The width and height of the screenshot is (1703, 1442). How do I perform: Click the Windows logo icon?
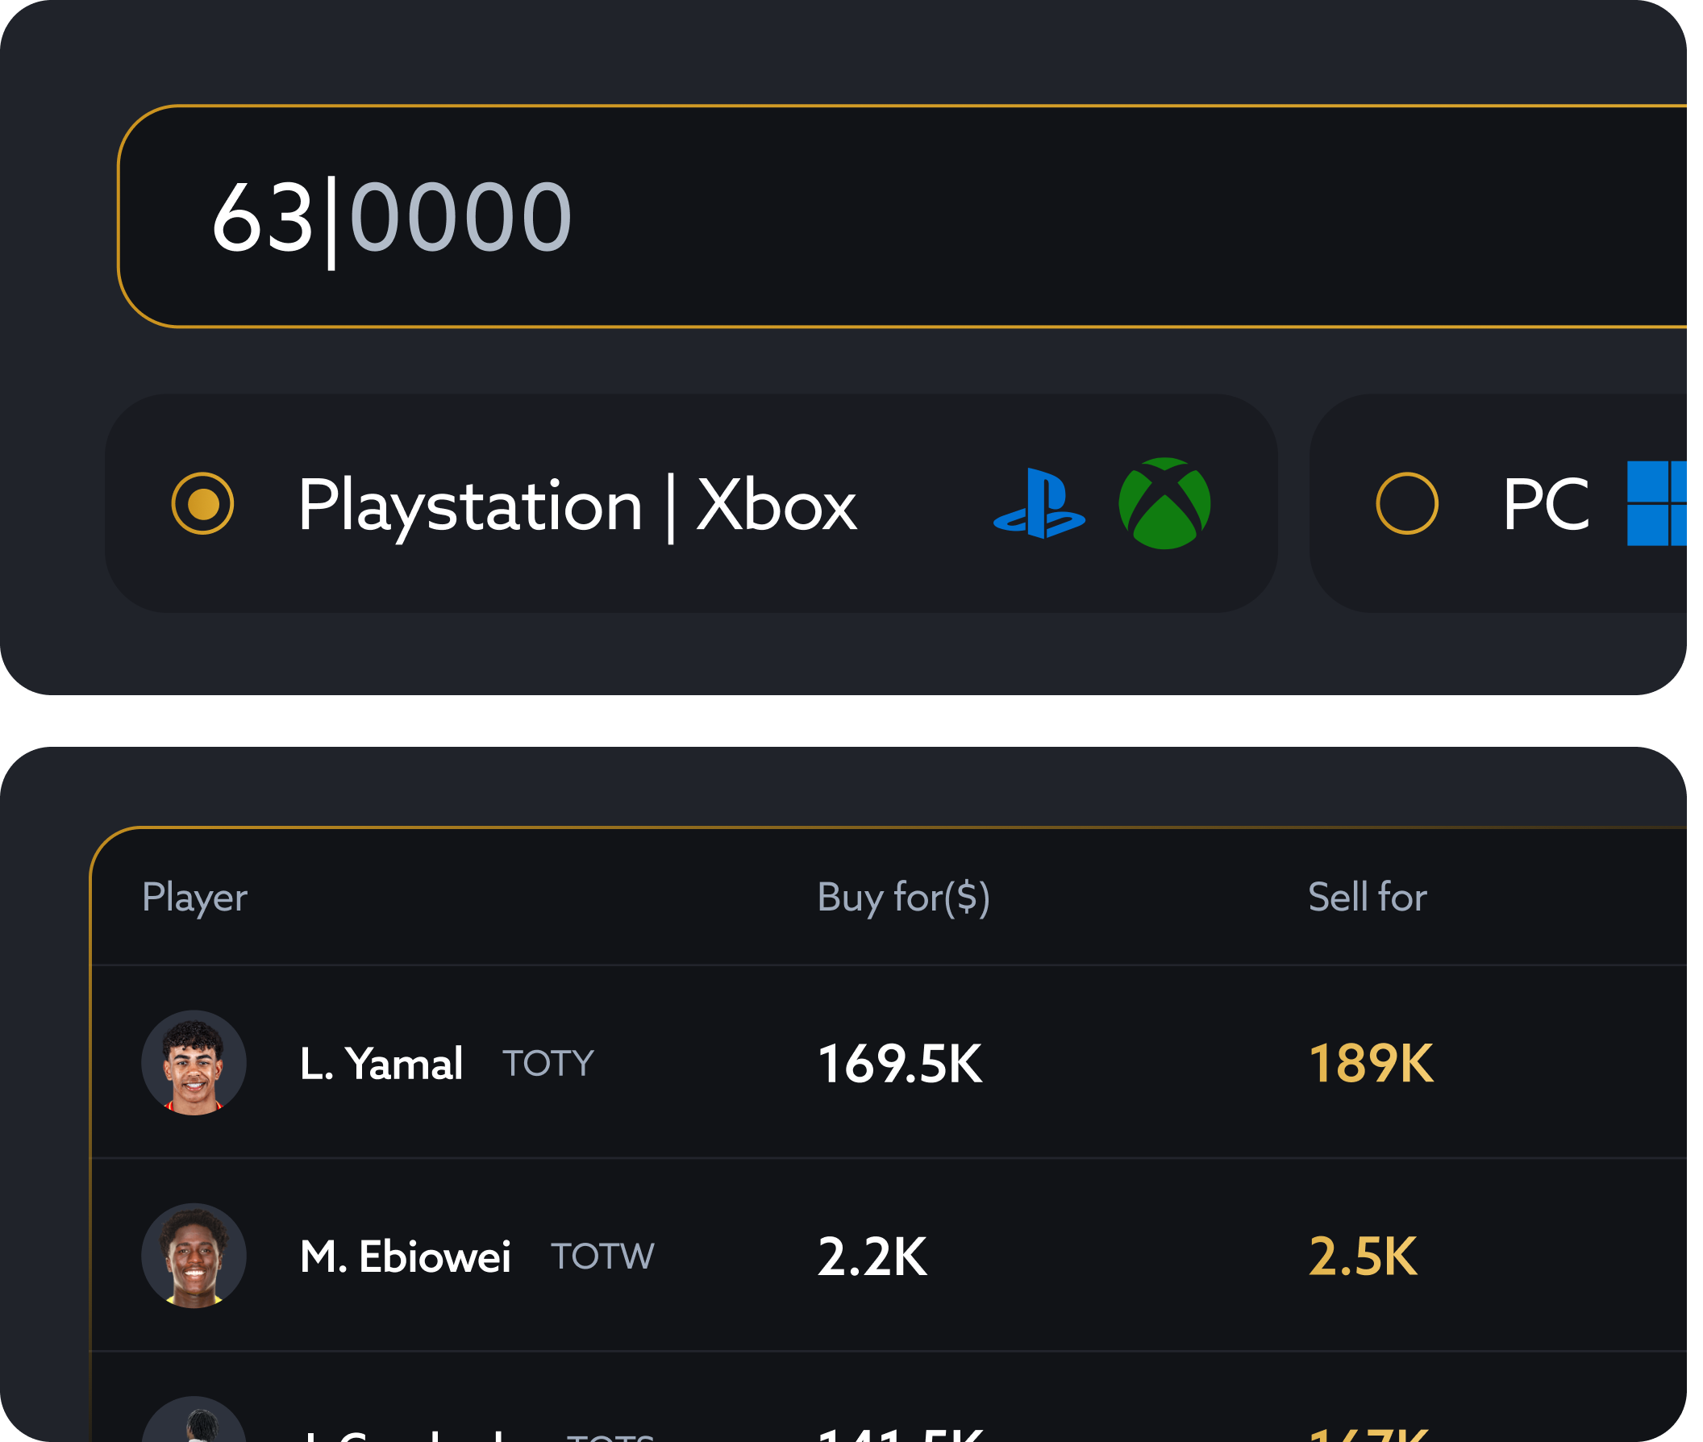pos(1655,503)
